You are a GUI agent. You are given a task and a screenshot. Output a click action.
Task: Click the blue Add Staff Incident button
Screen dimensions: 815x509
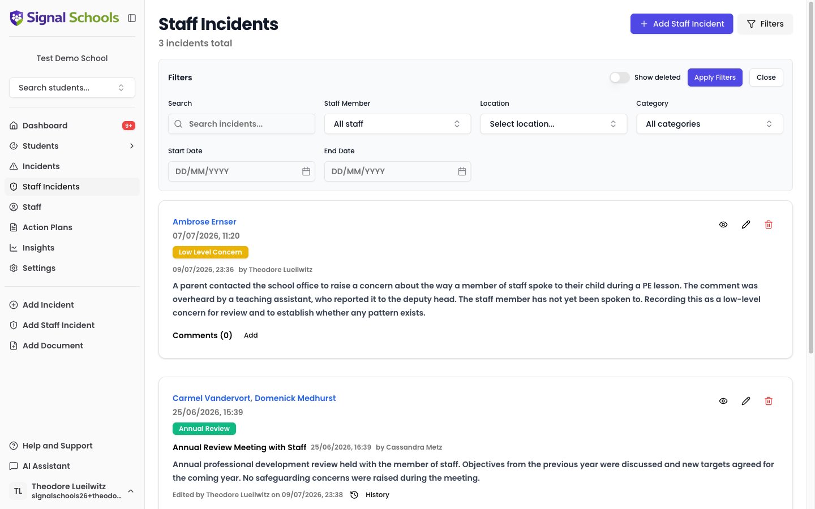tap(681, 24)
